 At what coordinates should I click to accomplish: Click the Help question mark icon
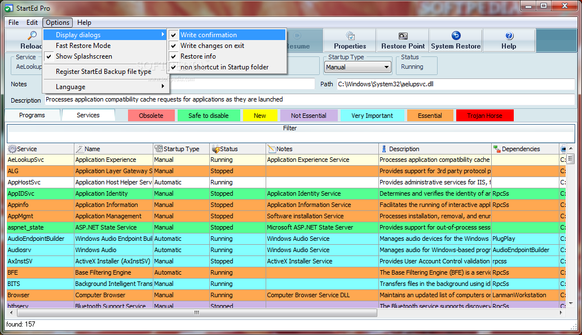509,36
